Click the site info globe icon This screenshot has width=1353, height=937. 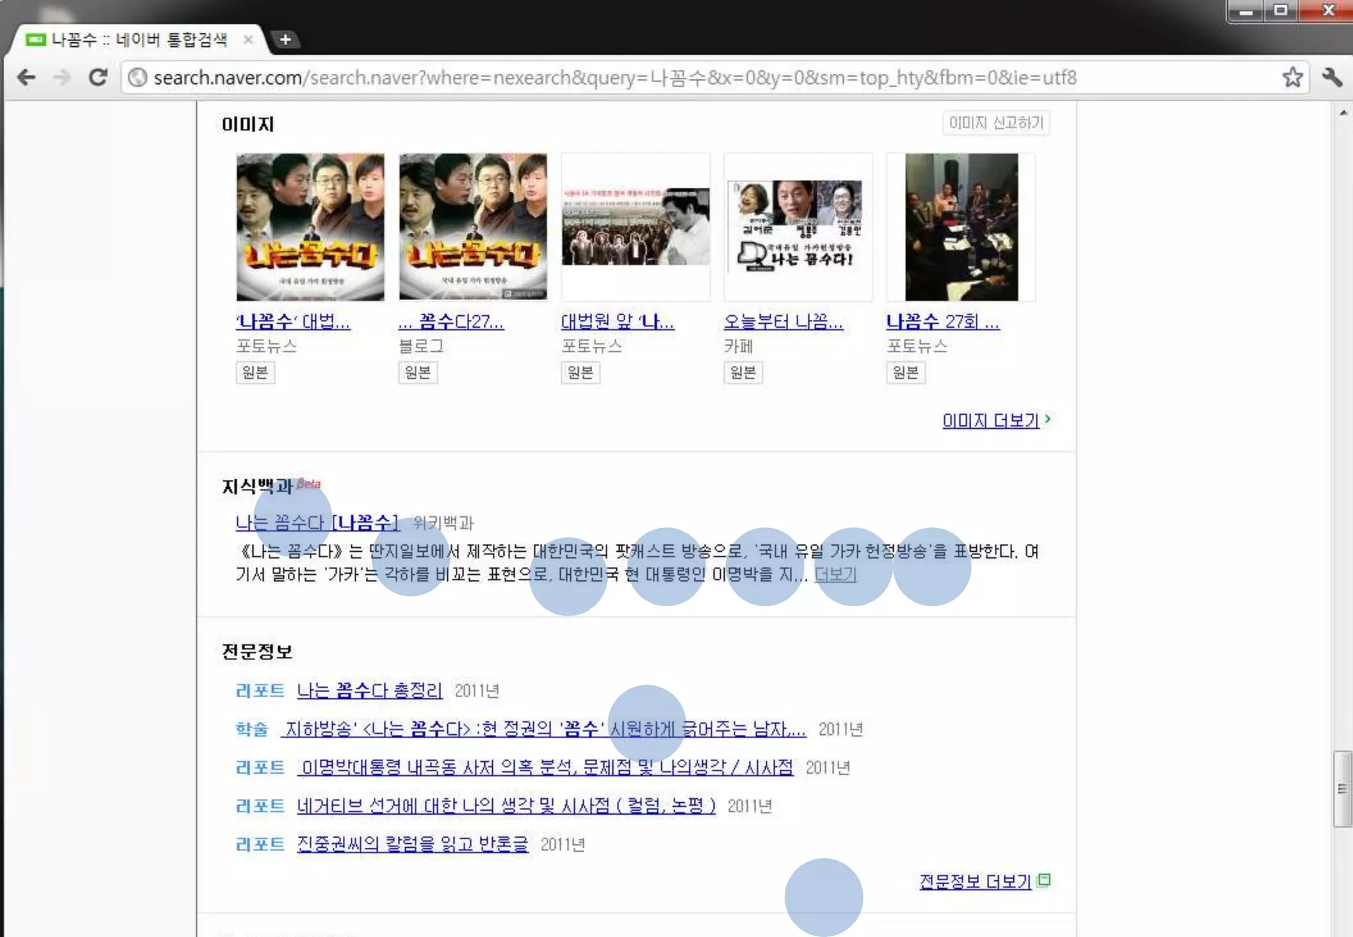(137, 77)
